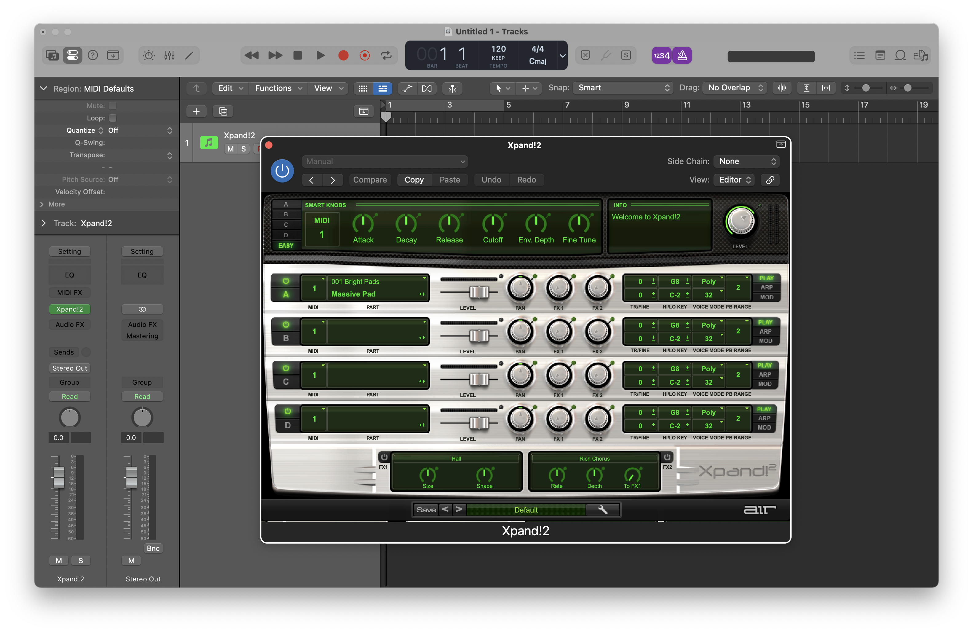Open the Mixer from the control bar

tap(169, 55)
